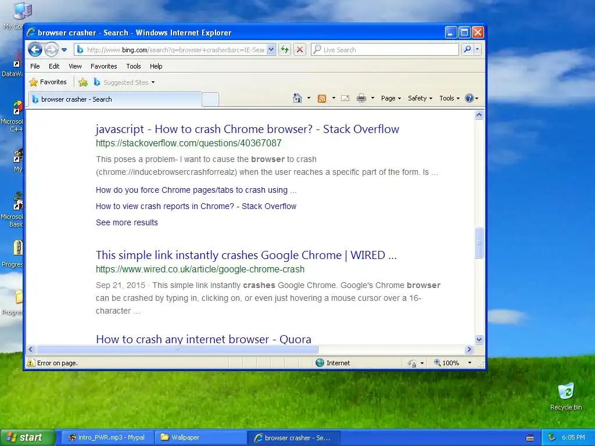Click the Read Mail envelope icon
Image resolution: width=595 pixels, height=446 pixels.
coord(345,98)
